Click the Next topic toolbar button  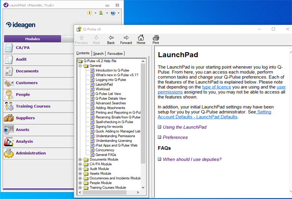pos(96,40)
